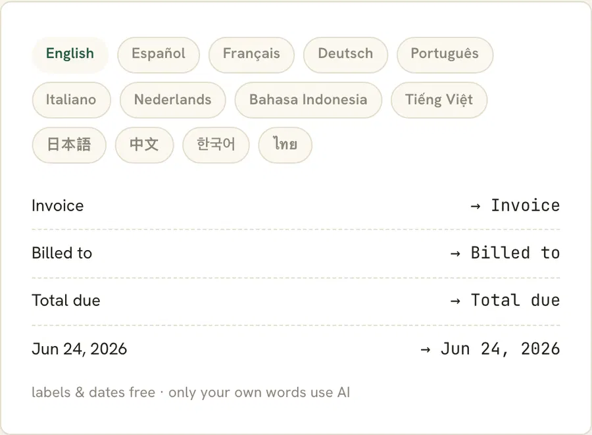Click the arrow beside the translated date
This screenshot has height=435, width=592.
pyautogui.click(x=425, y=349)
